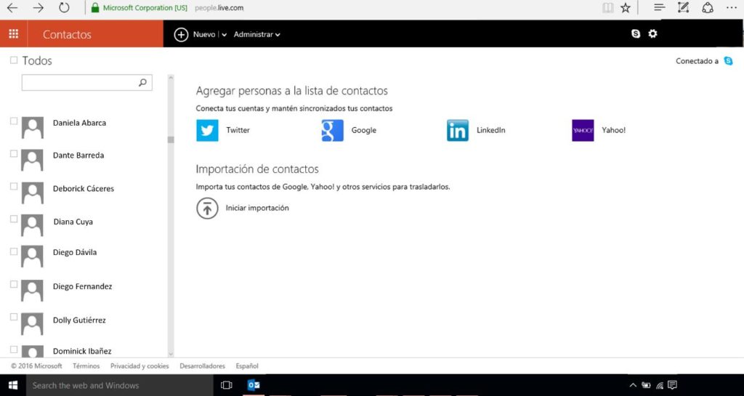This screenshot has width=744, height=396.
Task: Click the search magnifier icon
Action: click(142, 83)
